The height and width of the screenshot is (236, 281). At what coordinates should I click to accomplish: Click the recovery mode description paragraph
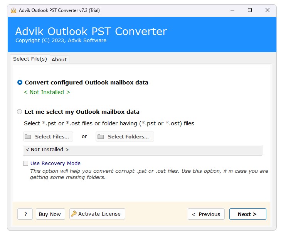coord(149,174)
